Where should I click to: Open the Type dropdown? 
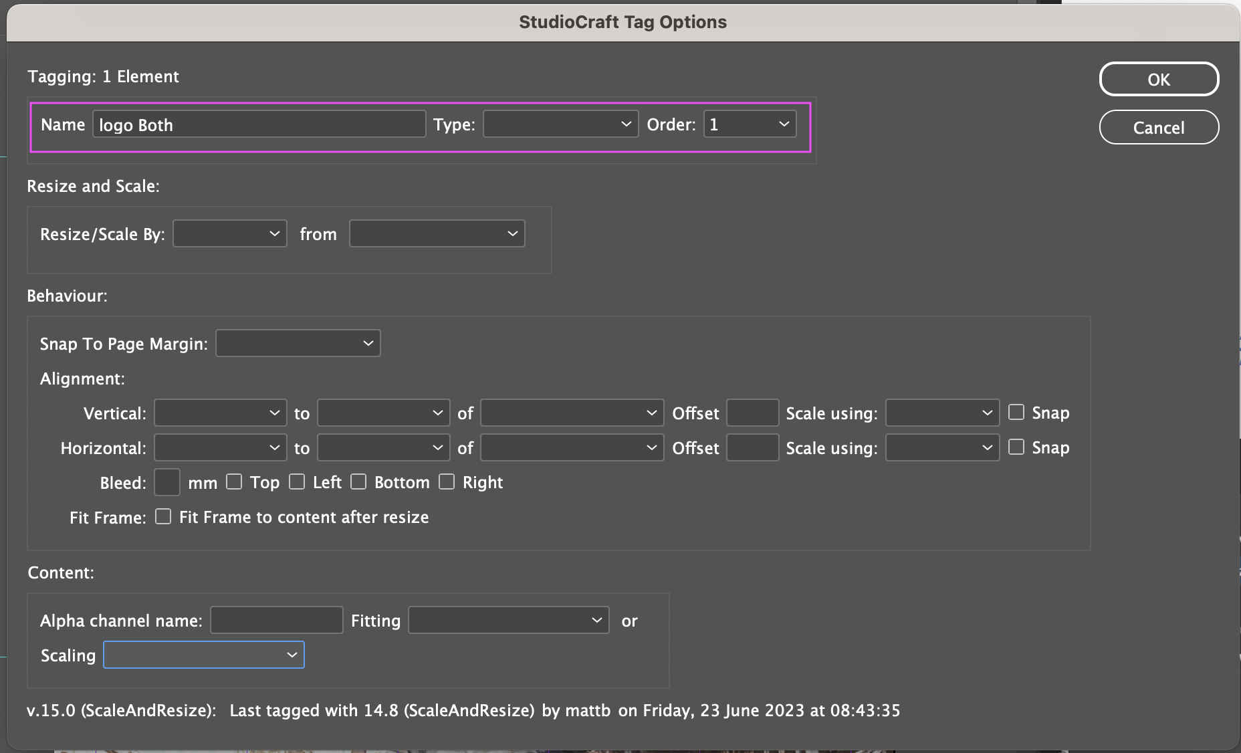tap(560, 124)
